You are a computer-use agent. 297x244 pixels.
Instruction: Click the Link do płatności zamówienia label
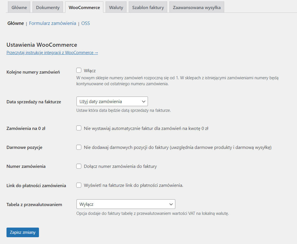point(36,185)
